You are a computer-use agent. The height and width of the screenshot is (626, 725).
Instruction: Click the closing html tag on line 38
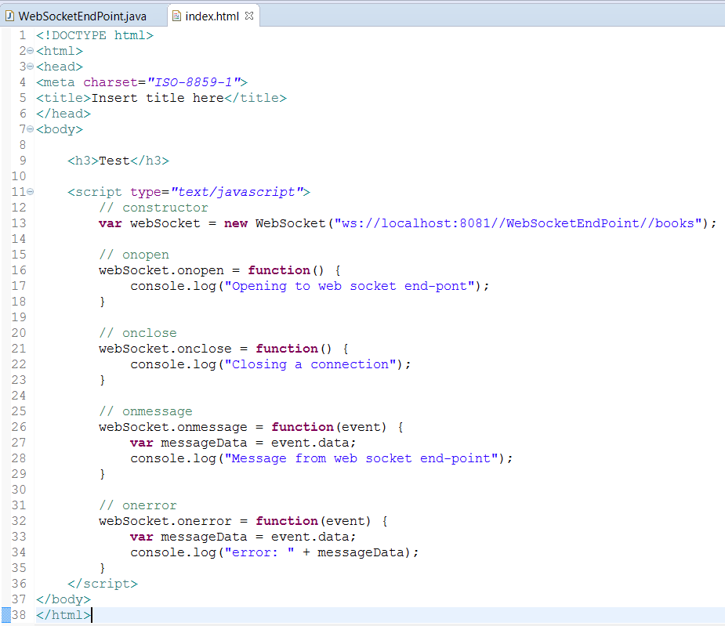(x=63, y=614)
